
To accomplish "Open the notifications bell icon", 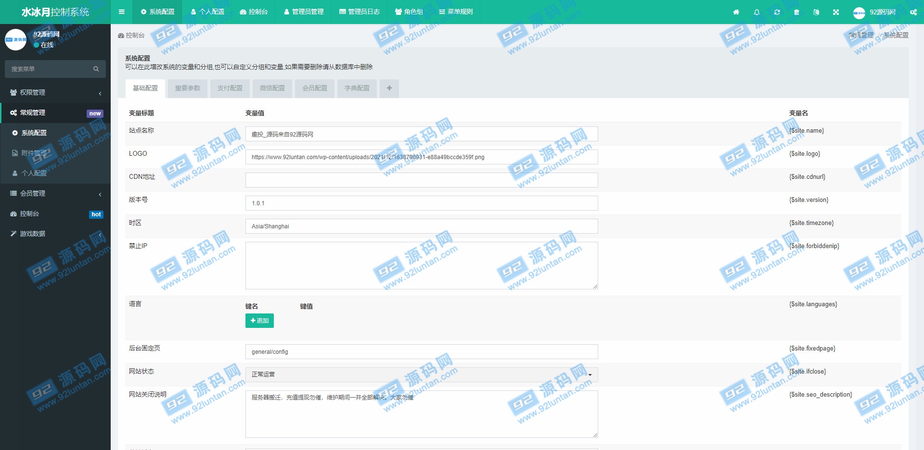I will point(757,12).
